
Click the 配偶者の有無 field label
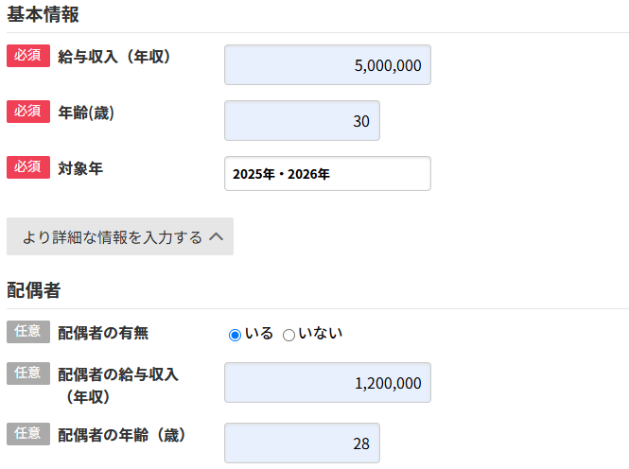coord(103,333)
